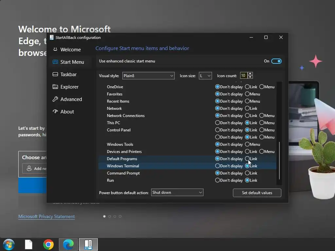Set Network to Link

247,109
